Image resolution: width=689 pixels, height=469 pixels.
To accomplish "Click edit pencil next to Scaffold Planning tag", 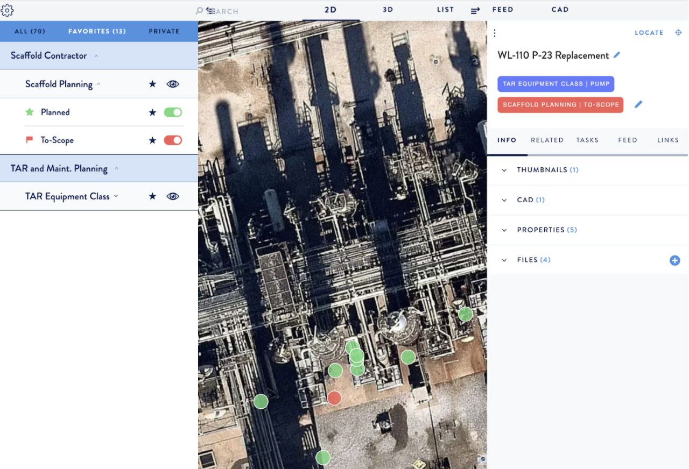I will click(638, 104).
